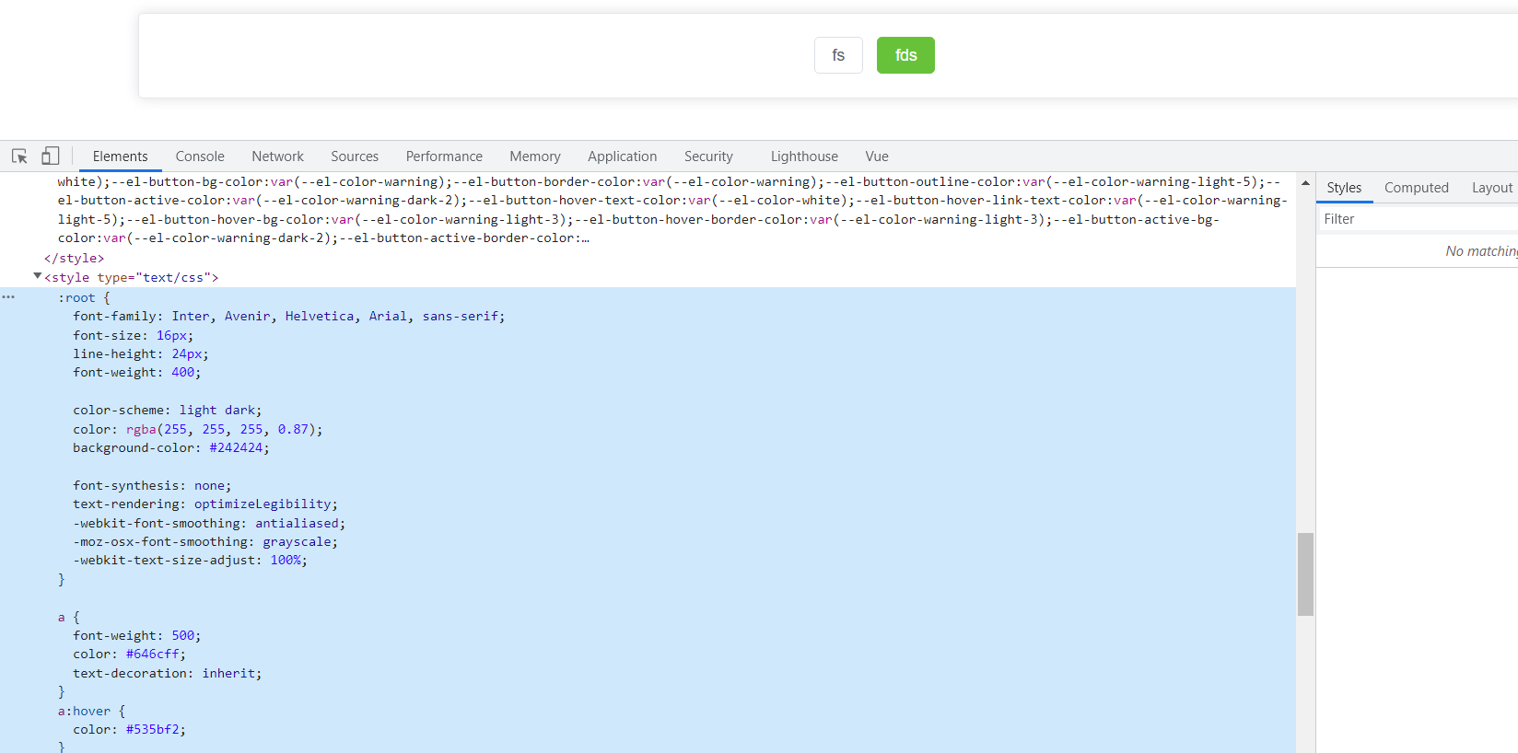Open the Sources panel tab
This screenshot has width=1518, height=753.
point(355,156)
